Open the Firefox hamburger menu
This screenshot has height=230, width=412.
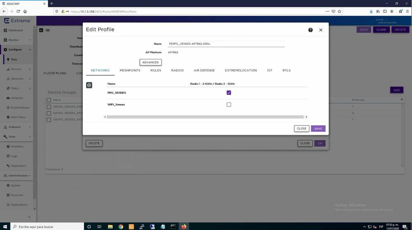[407, 11]
